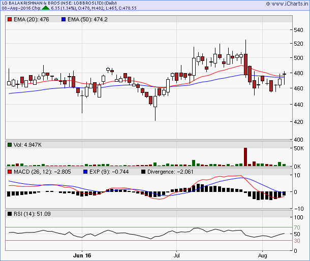Click the red 30 RSI axis label
The width and height of the screenshot is (310, 261).
(297, 241)
